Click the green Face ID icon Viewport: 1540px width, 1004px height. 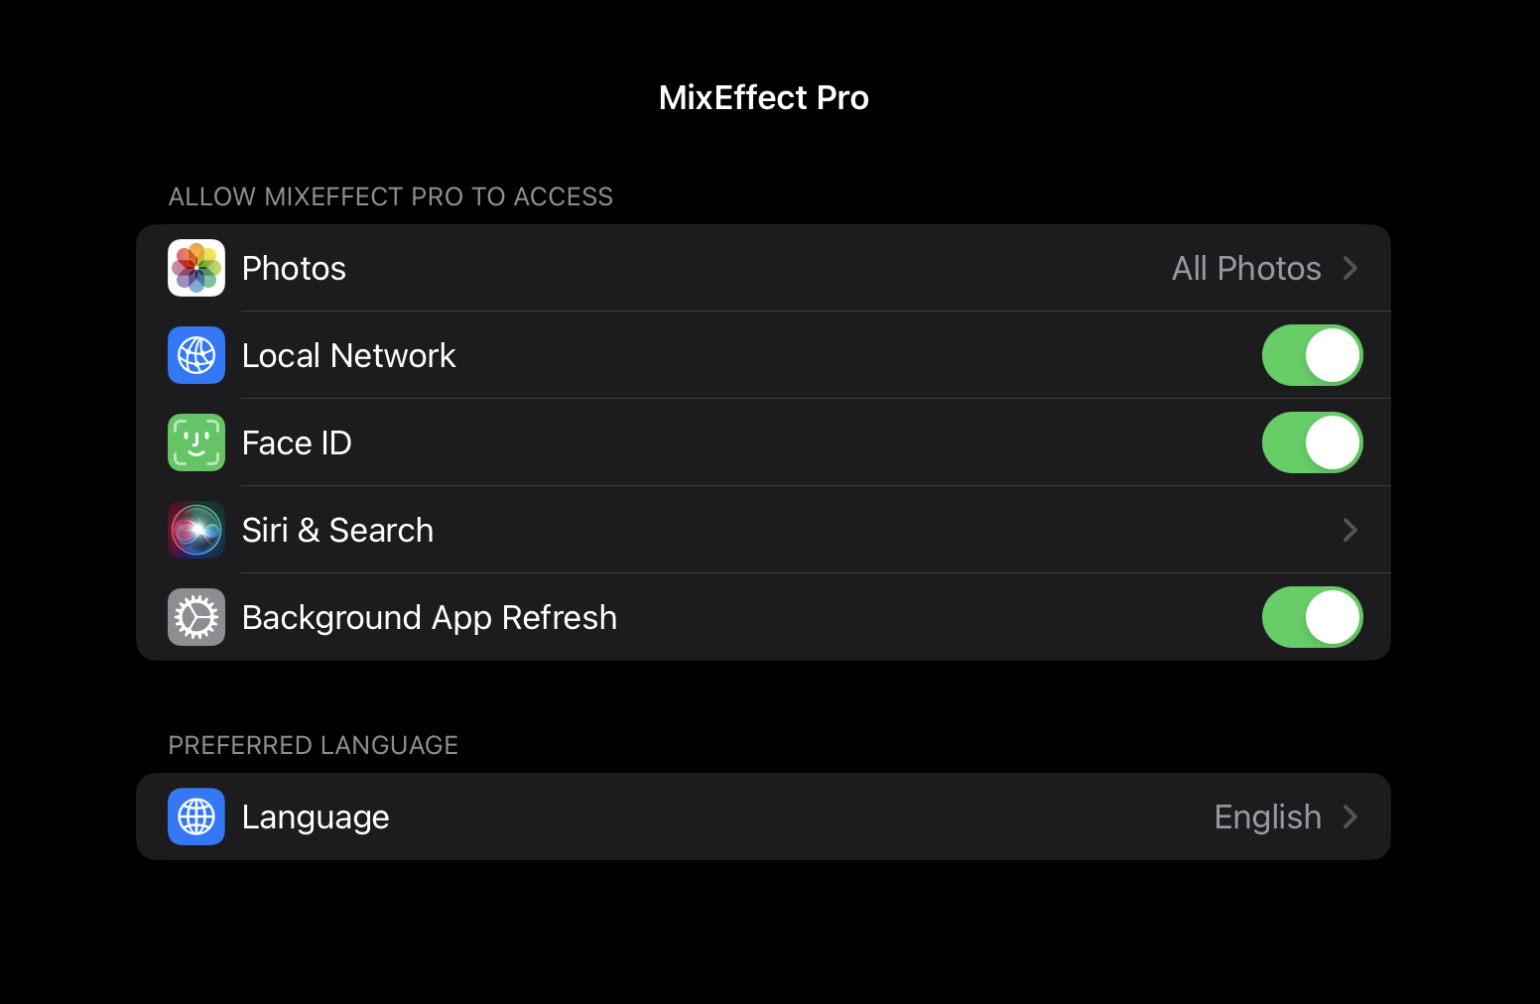coord(196,442)
